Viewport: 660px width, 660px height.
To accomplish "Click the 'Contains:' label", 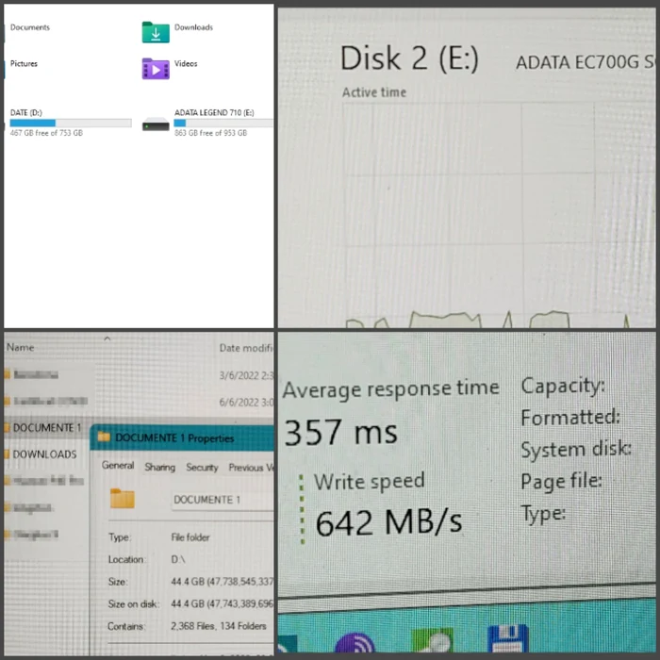I will click(x=126, y=626).
